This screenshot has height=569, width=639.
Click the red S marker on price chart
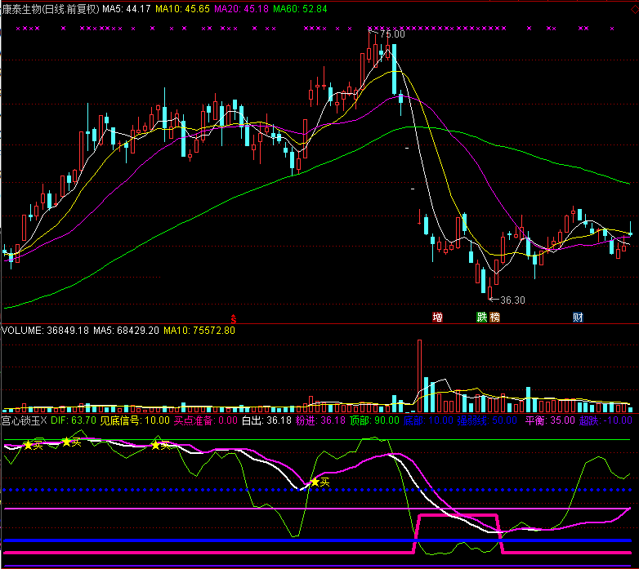234,319
